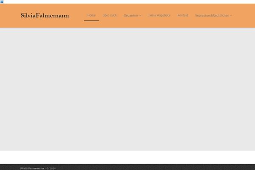This screenshot has height=170, width=255.
Task: Click the Silvia Fahnemann footer link
Action: point(32,168)
